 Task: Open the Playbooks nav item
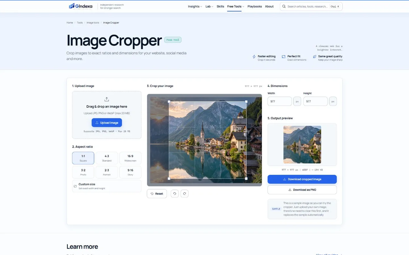pos(254,7)
